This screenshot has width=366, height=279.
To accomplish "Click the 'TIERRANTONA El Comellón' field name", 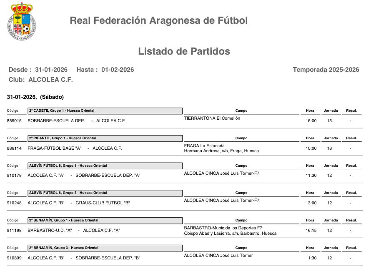I will coord(212,118).
